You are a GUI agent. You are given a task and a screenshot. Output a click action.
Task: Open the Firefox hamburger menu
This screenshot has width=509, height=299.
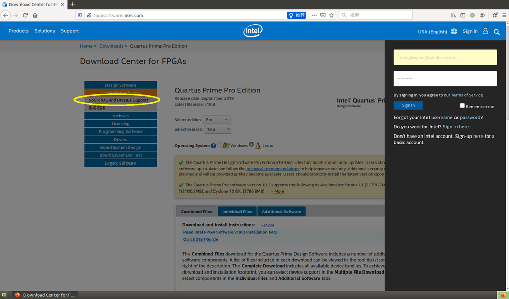click(504, 15)
